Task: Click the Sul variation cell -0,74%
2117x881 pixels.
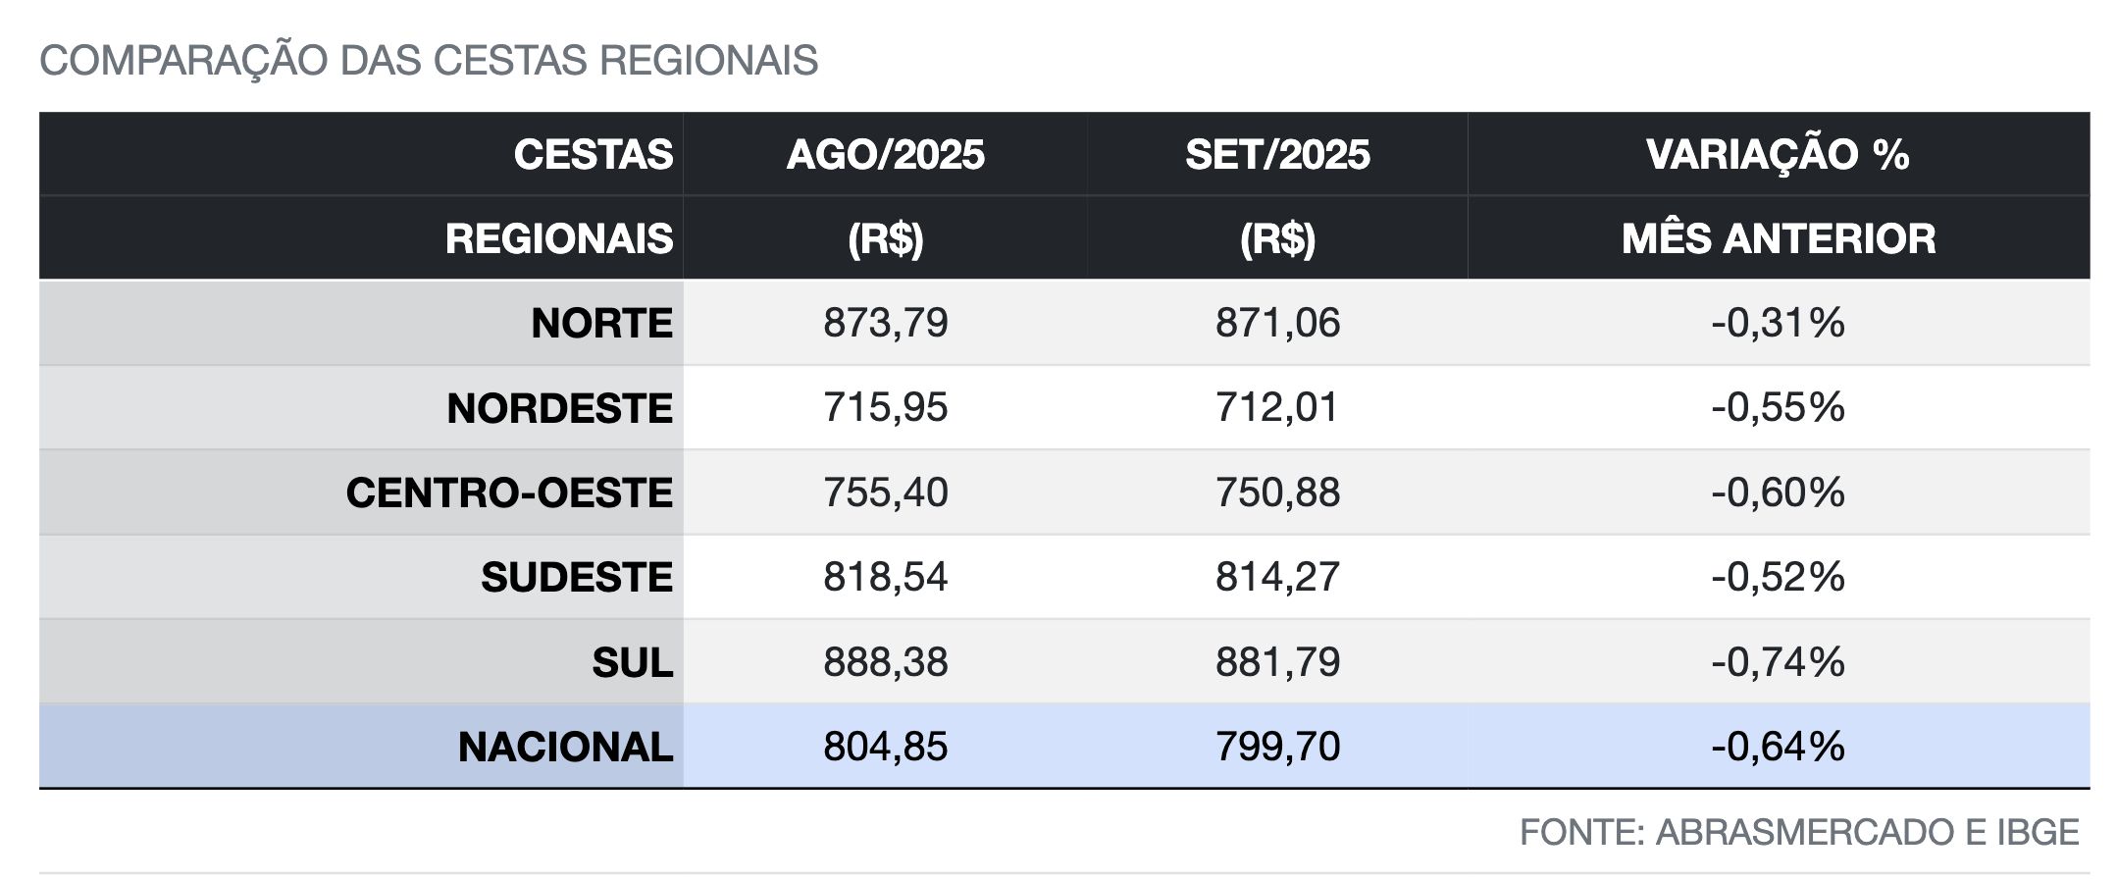Action: [1778, 661]
